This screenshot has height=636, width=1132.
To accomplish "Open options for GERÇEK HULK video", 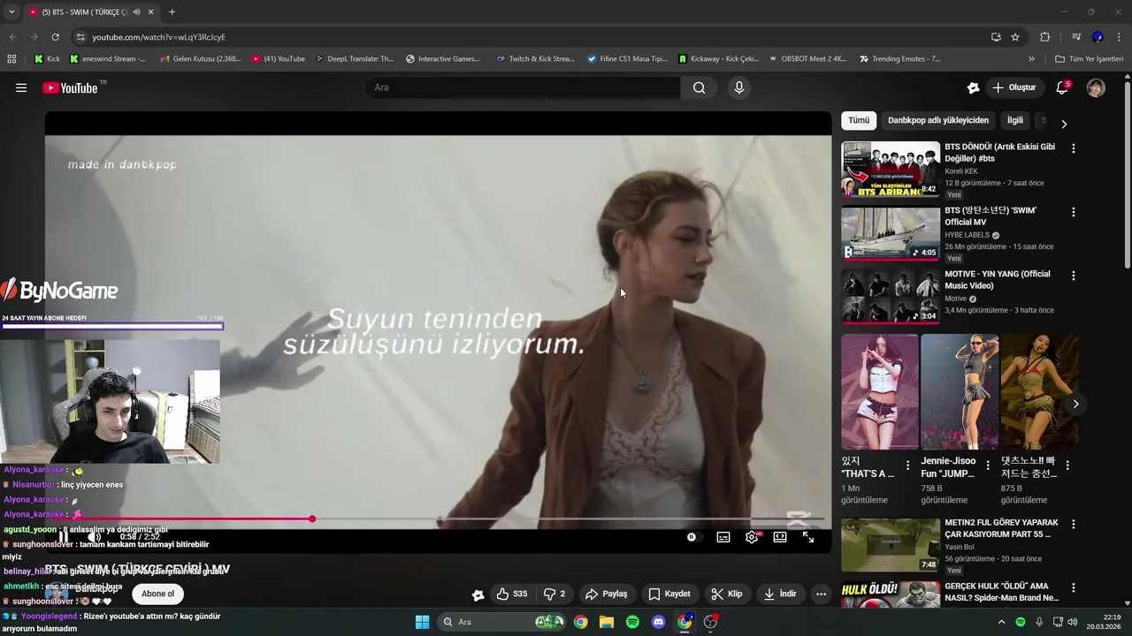I will pos(1074,587).
